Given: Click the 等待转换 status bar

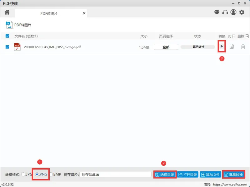Looking at the screenshot, I should [198, 47].
